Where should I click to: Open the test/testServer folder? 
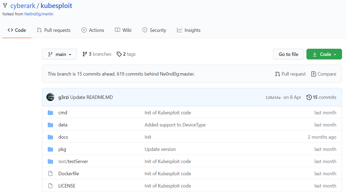click(73, 161)
